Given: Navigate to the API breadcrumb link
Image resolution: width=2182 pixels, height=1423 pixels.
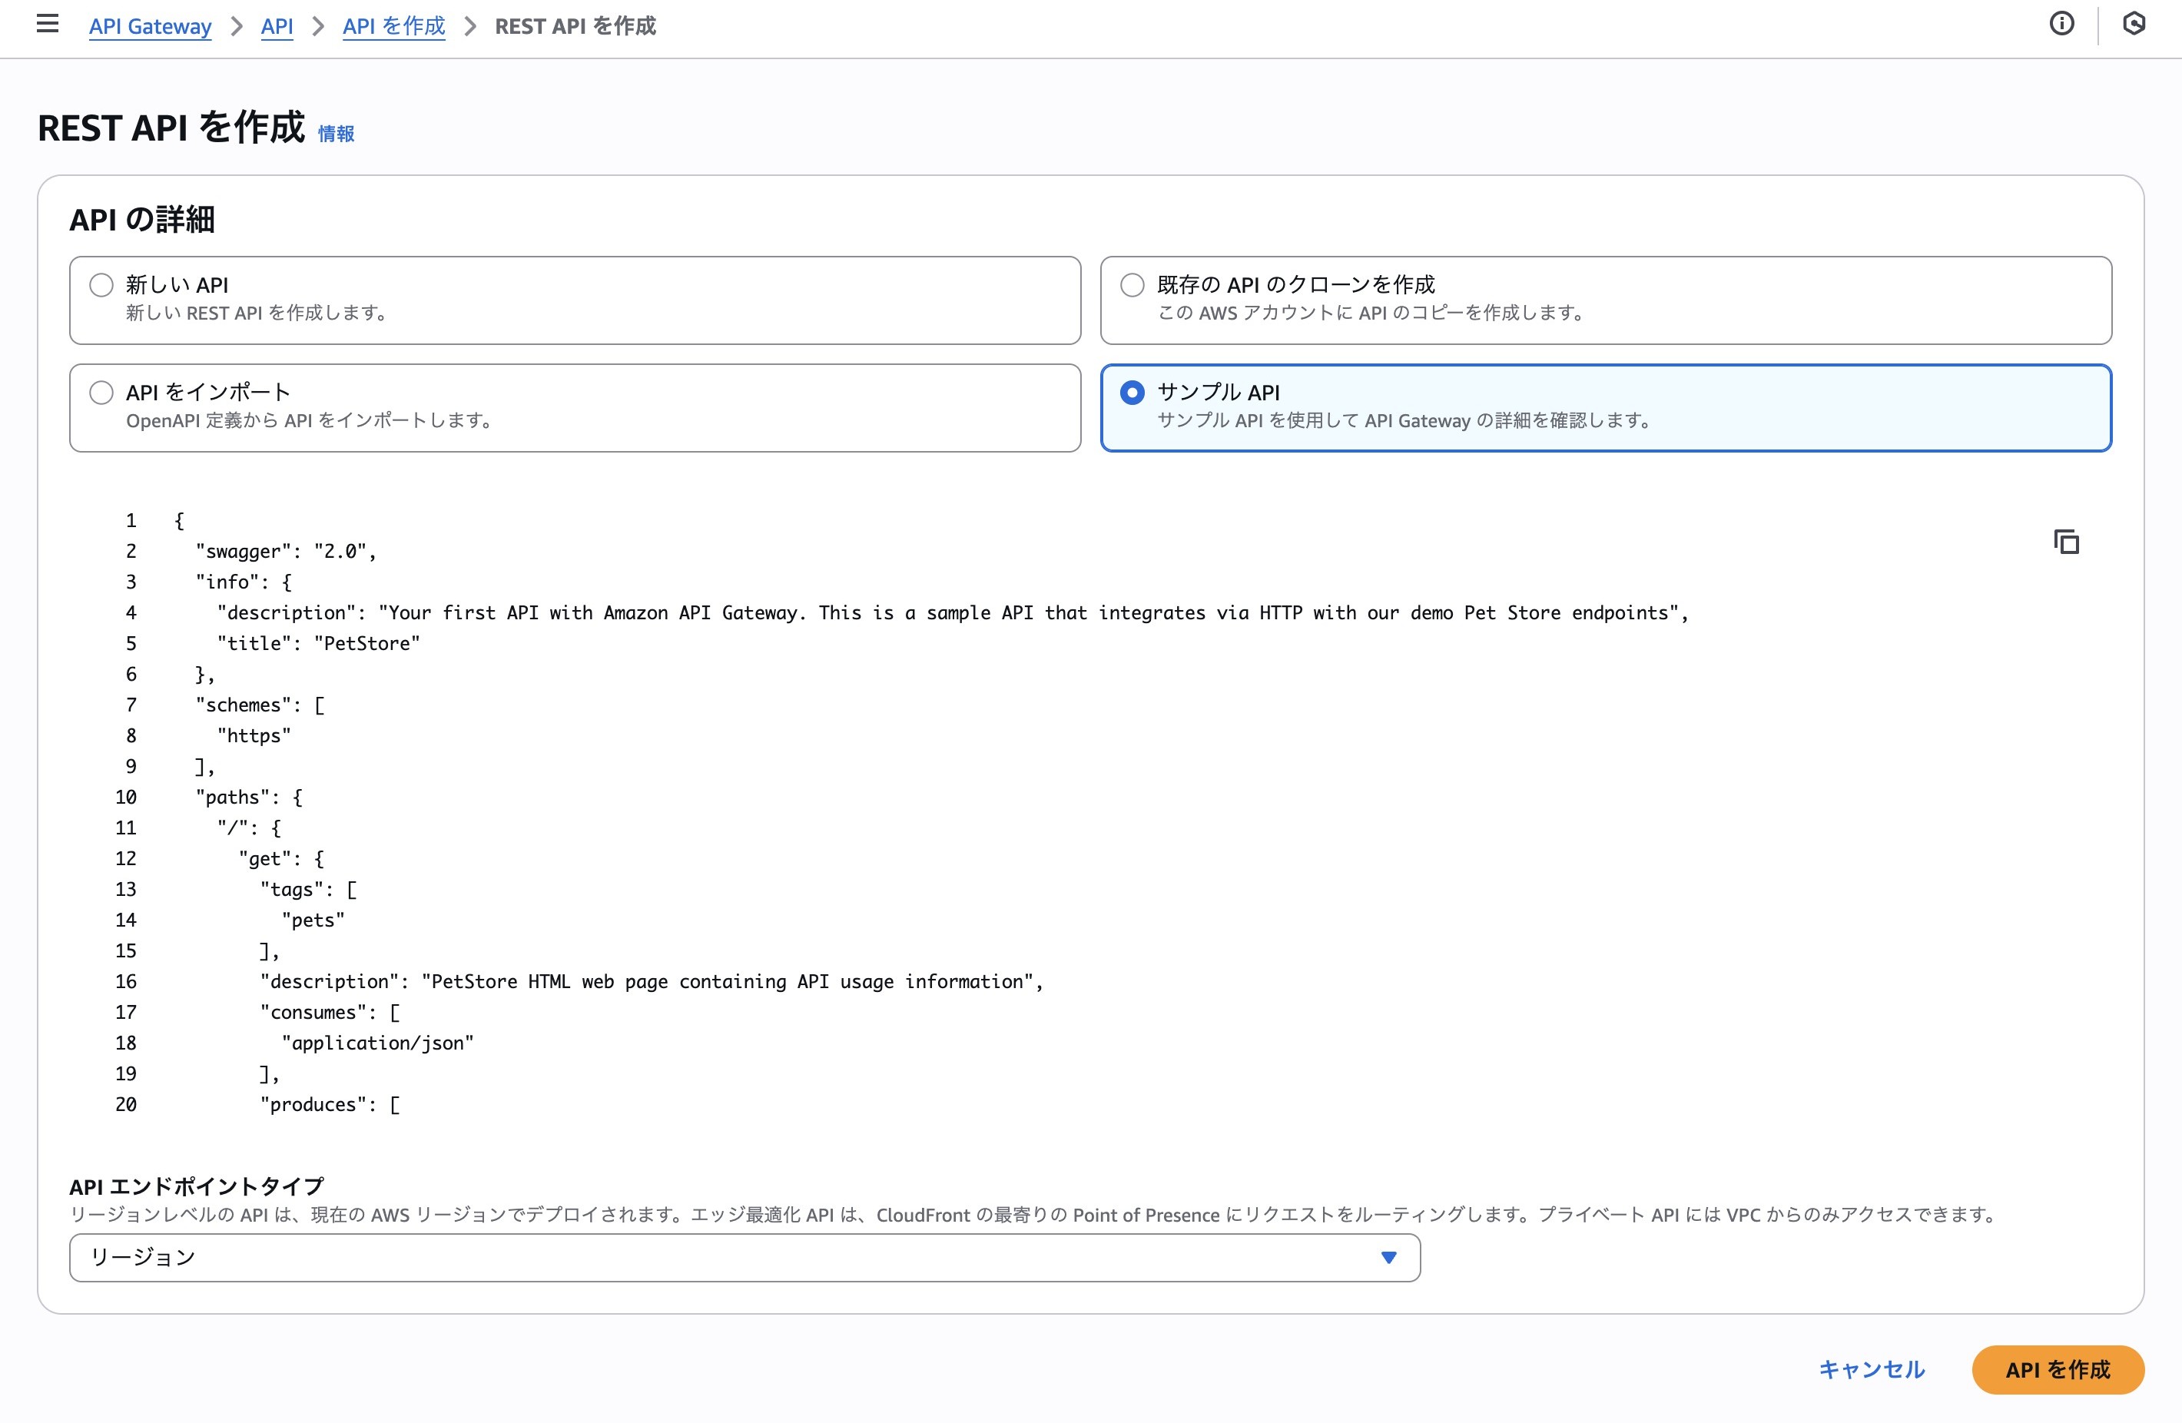Looking at the screenshot, I should click(277, 25).
